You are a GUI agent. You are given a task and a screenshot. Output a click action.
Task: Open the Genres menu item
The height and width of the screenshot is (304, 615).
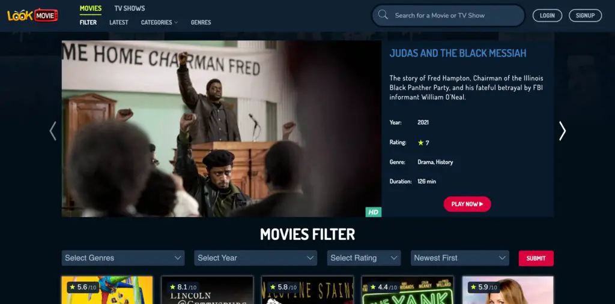(x=201, y=22)
